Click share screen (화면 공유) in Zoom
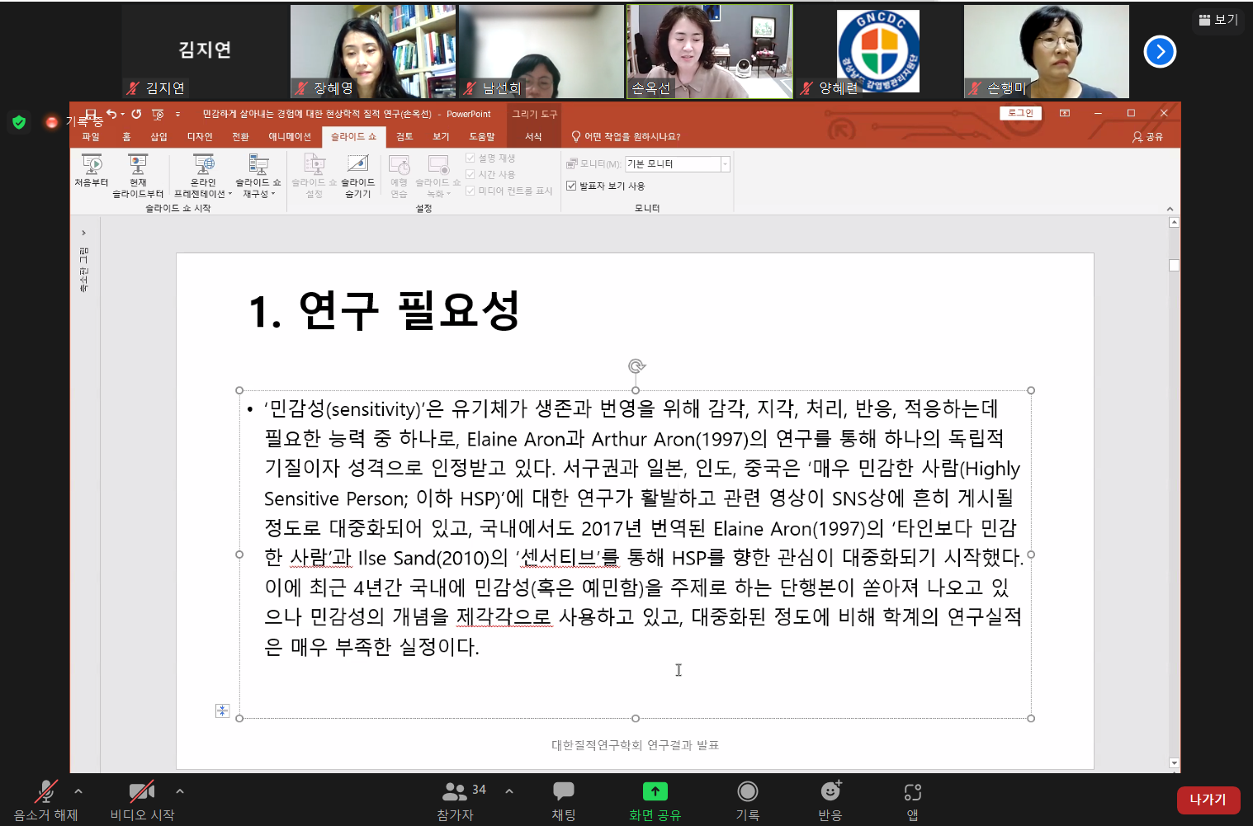This screenshot has height=826, width=1253. tap(655, 800)
